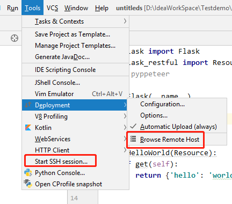Screen dimensions: 232x204
Task: Click 'untitleds' project title text
Action: [129, 8]
